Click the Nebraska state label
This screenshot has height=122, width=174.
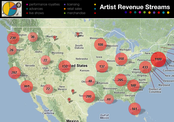point(82,59)
